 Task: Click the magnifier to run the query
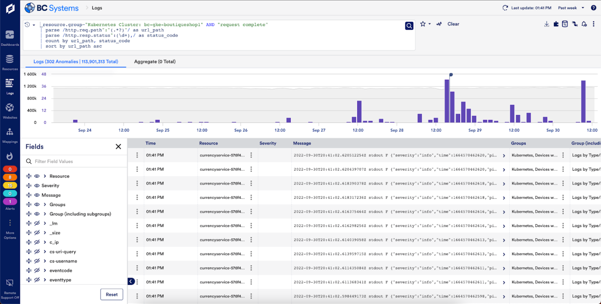click(x=409, y=25)
